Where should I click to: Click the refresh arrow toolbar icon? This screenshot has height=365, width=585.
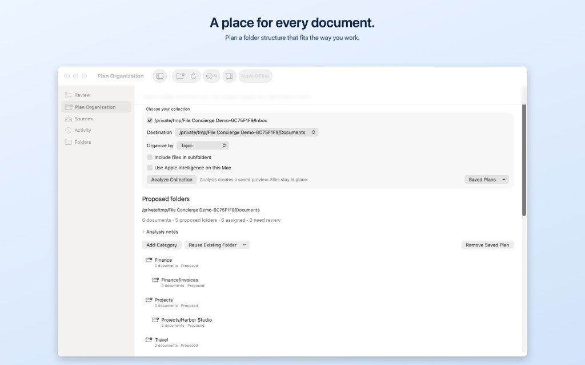(x=194, y=76)
